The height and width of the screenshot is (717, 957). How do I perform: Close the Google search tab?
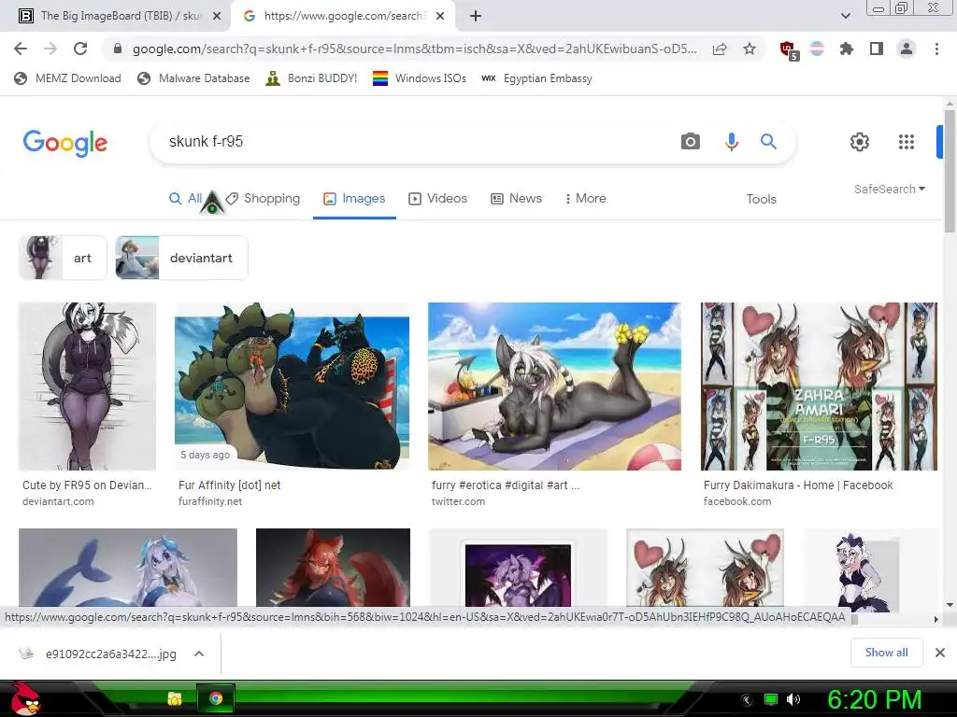(440, 17)
